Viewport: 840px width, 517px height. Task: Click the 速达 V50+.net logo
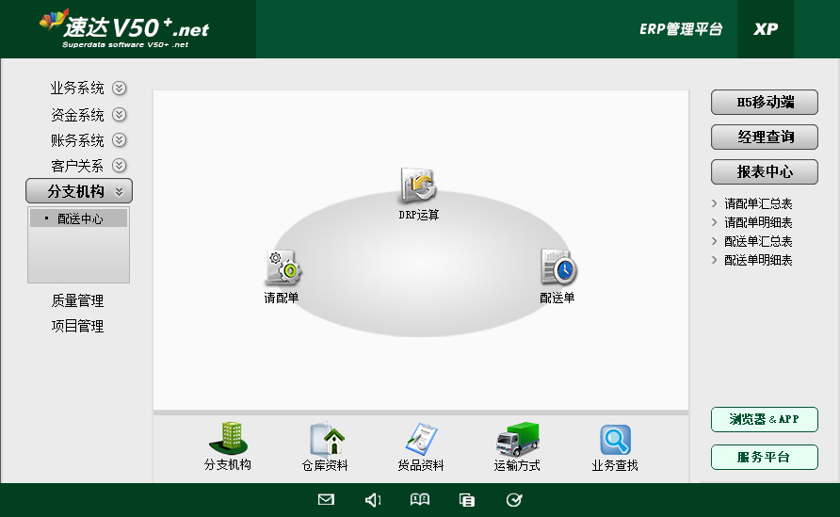125,28
